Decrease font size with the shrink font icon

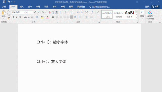coord(38,12)
